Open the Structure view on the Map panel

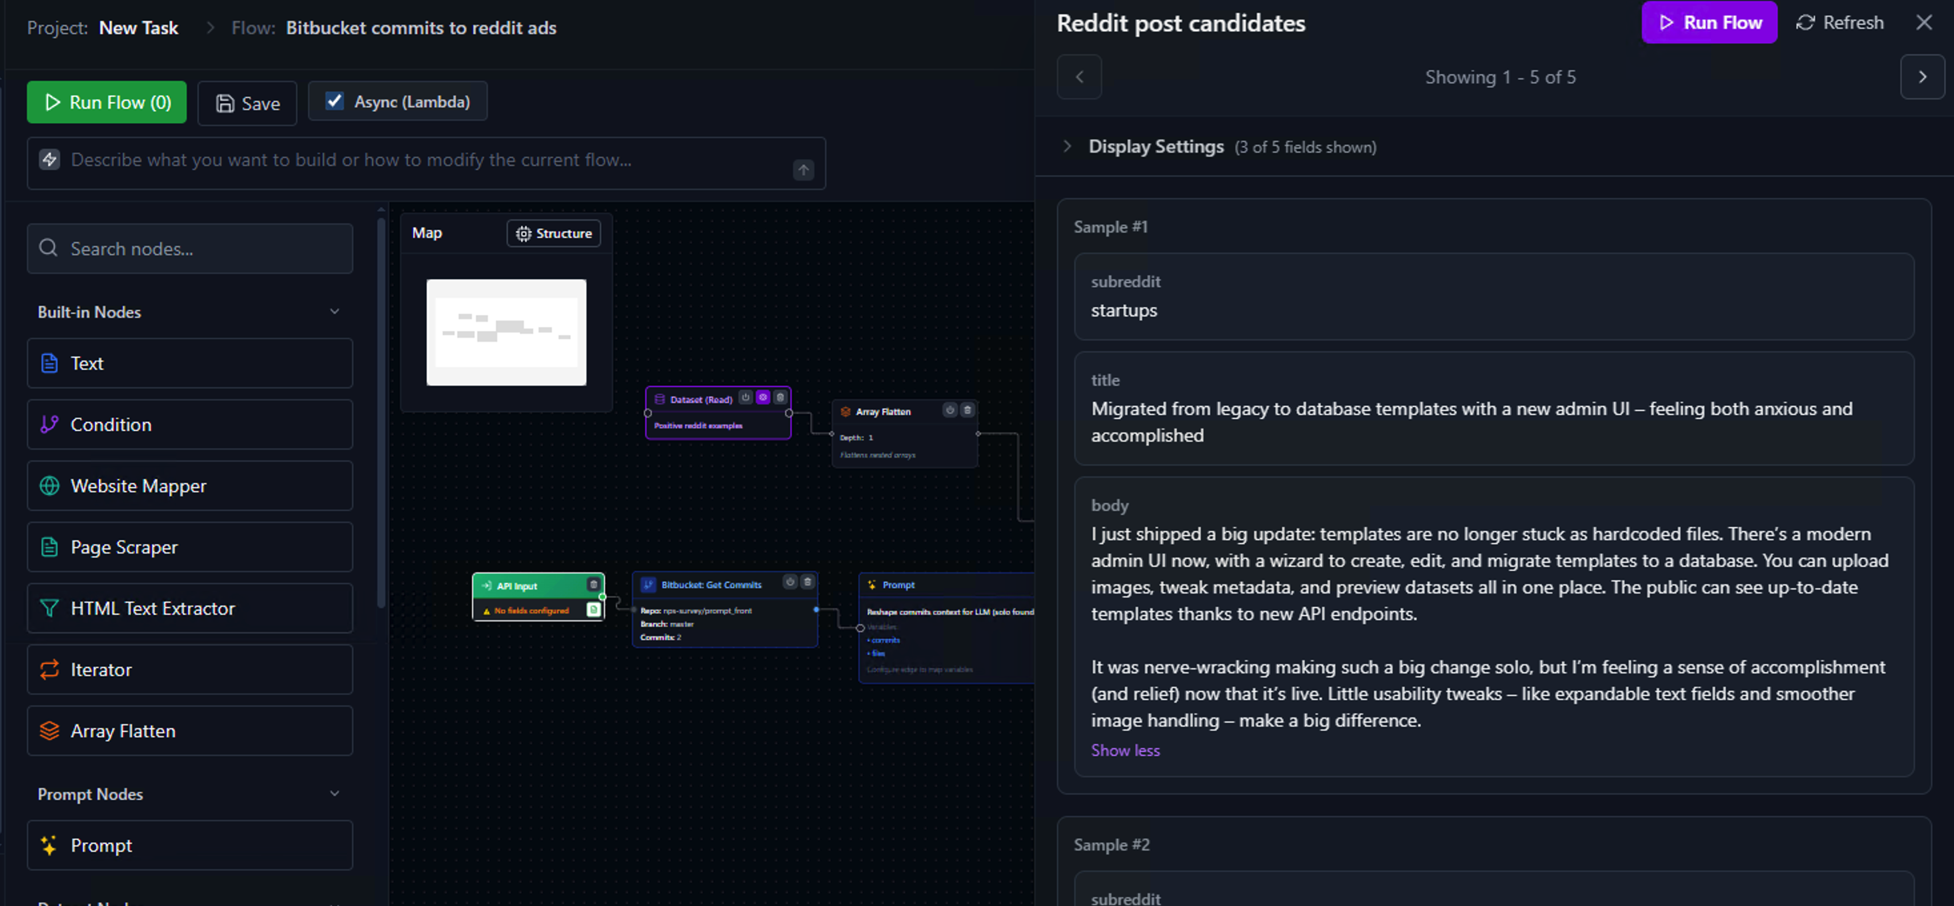554,234
